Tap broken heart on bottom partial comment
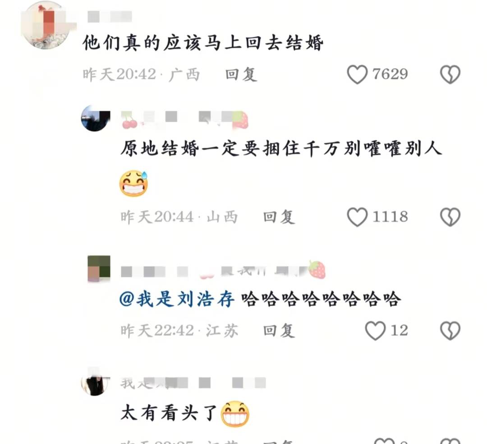487x444 pixels. [x=450, y=441]
